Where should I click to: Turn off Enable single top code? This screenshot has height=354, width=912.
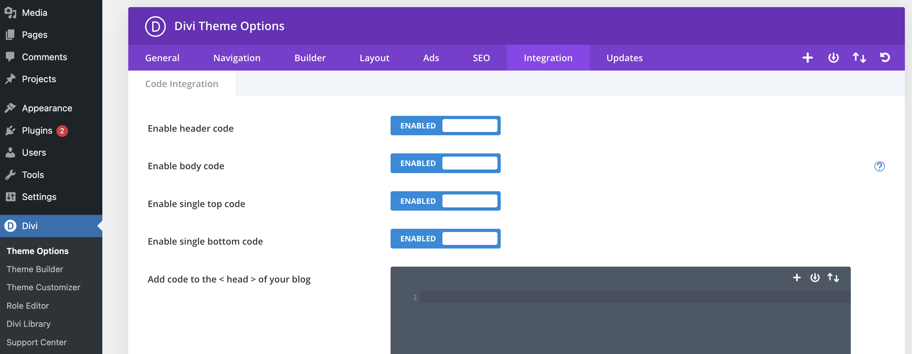tap(445, 201)
